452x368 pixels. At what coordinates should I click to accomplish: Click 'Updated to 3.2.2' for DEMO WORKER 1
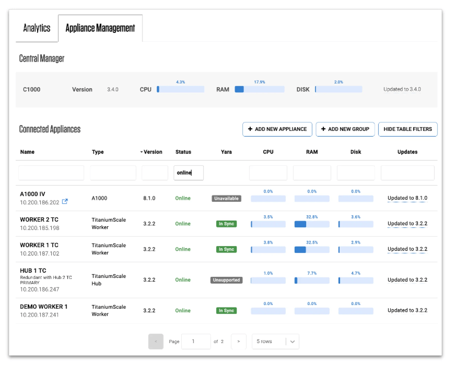[407, 310]
